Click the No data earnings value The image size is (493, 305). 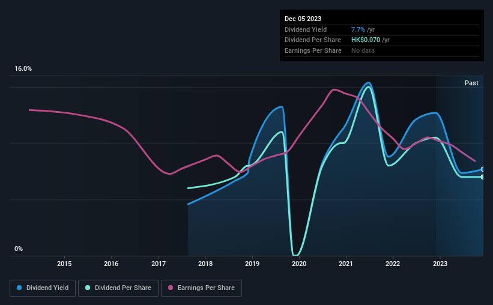[363, 50]
